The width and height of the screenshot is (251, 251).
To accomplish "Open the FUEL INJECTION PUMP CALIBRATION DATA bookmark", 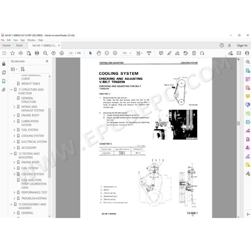I will click(34, 184).
